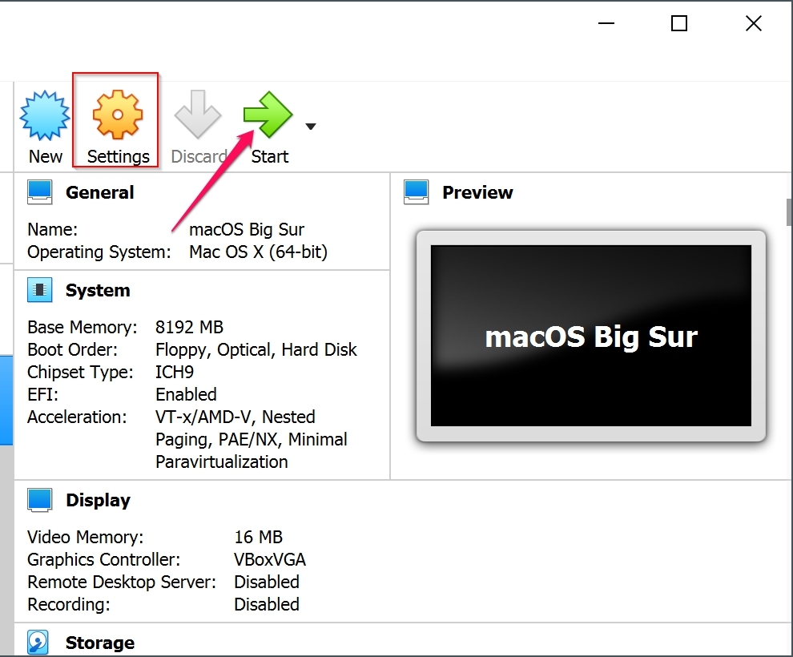Click the Boot Order label
The width and height of the screenshot is (793, 657).
[x=72, y=349]
